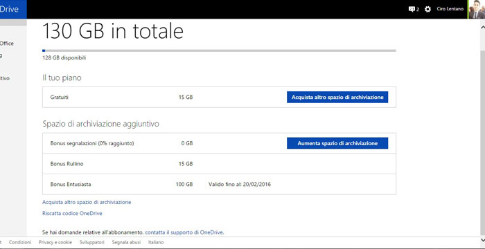The height and width of the screenshot is (249, 485).
Task: Open the Riscatta codice OneDrive link
Action: click(x=72, y=213)
